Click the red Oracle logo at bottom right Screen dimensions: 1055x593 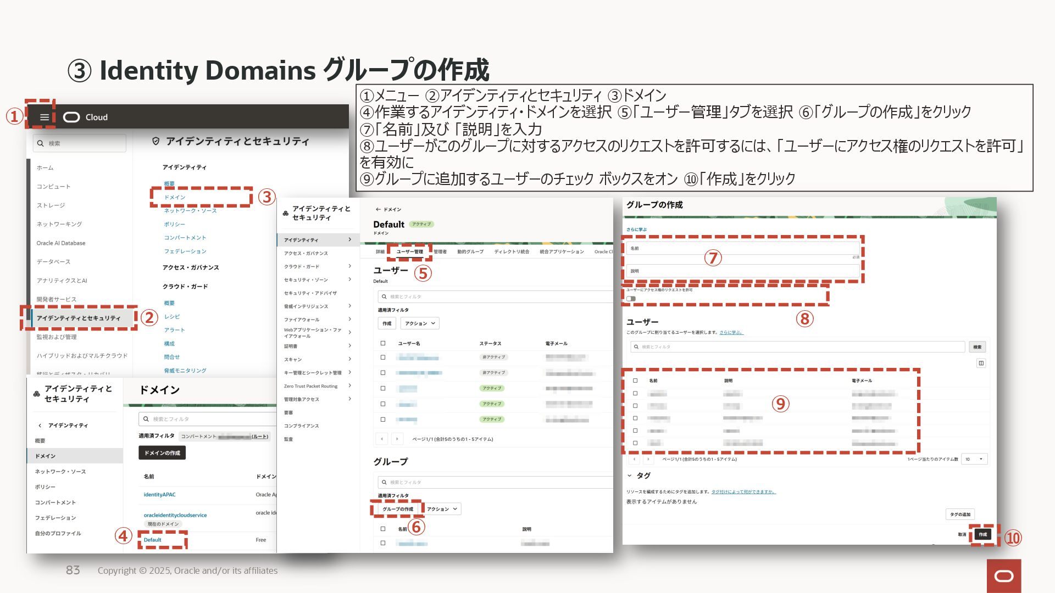point(1004,576)
